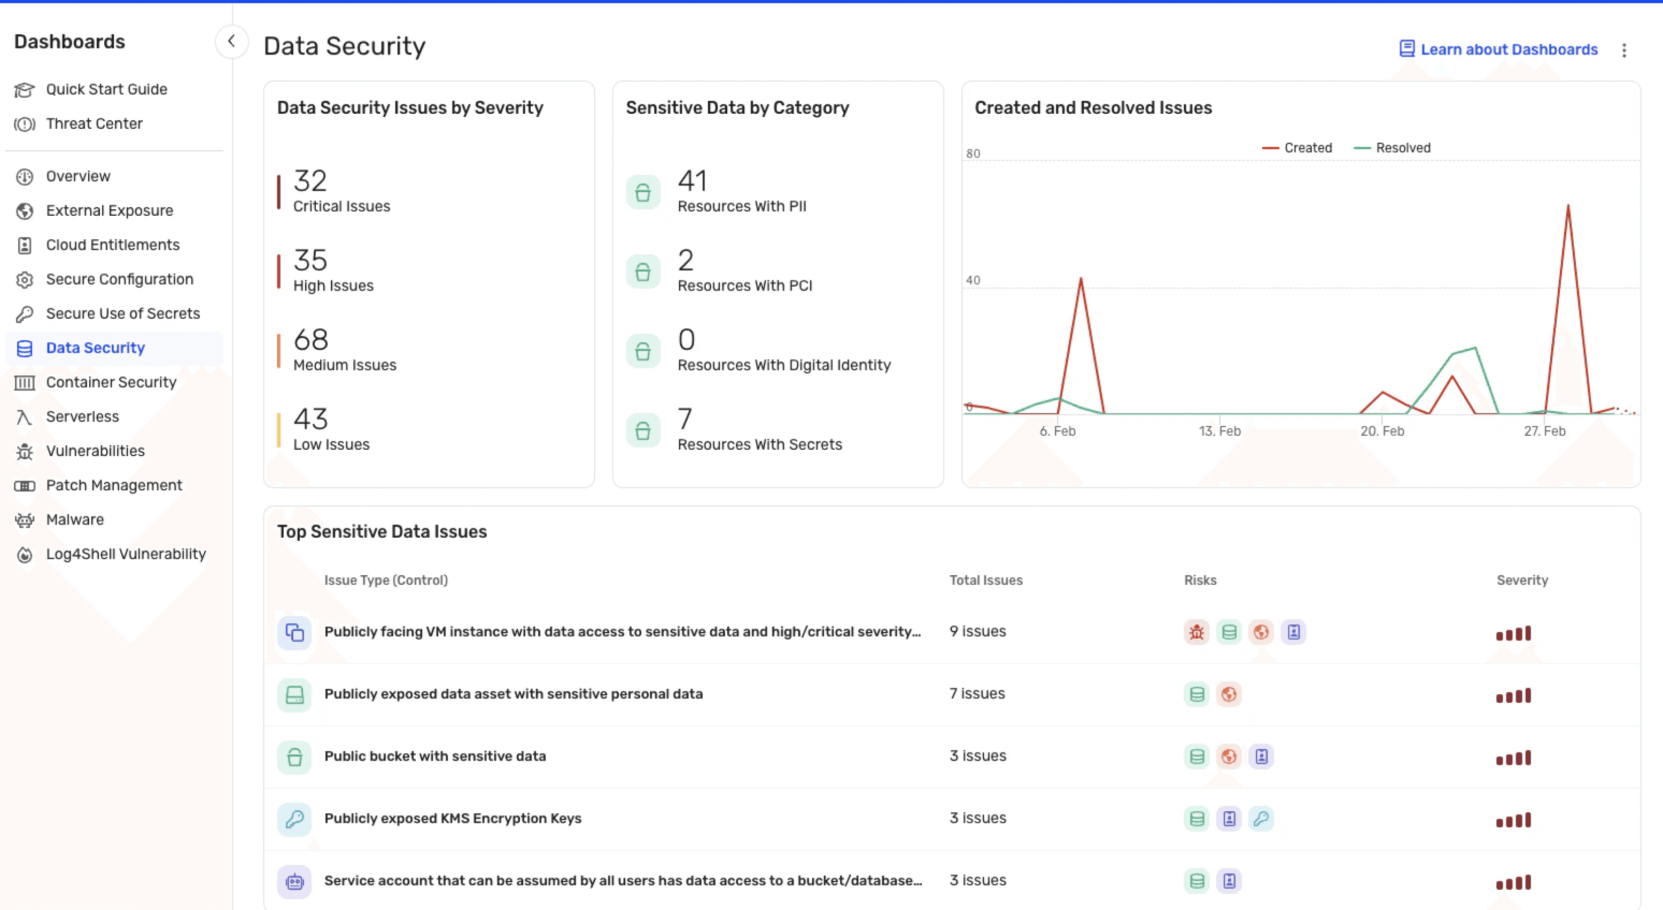Click the vulnerability bug risk icon on the VM row
Screen dimensions: 1663x910
pos(1196,632)
